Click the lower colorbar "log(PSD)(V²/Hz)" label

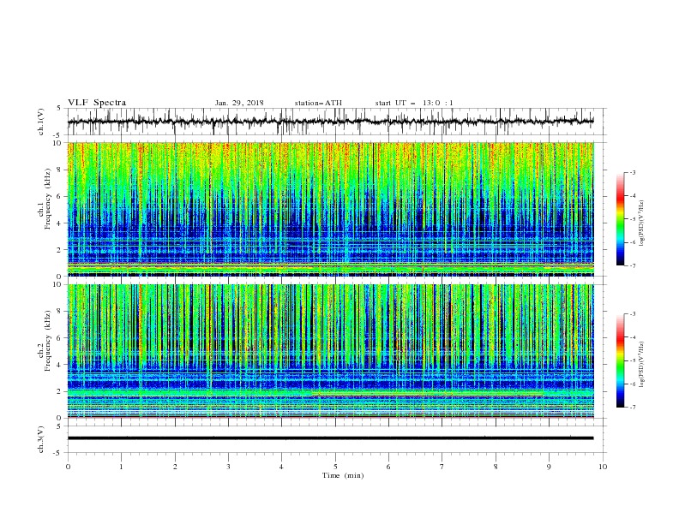tap(641, 365)
